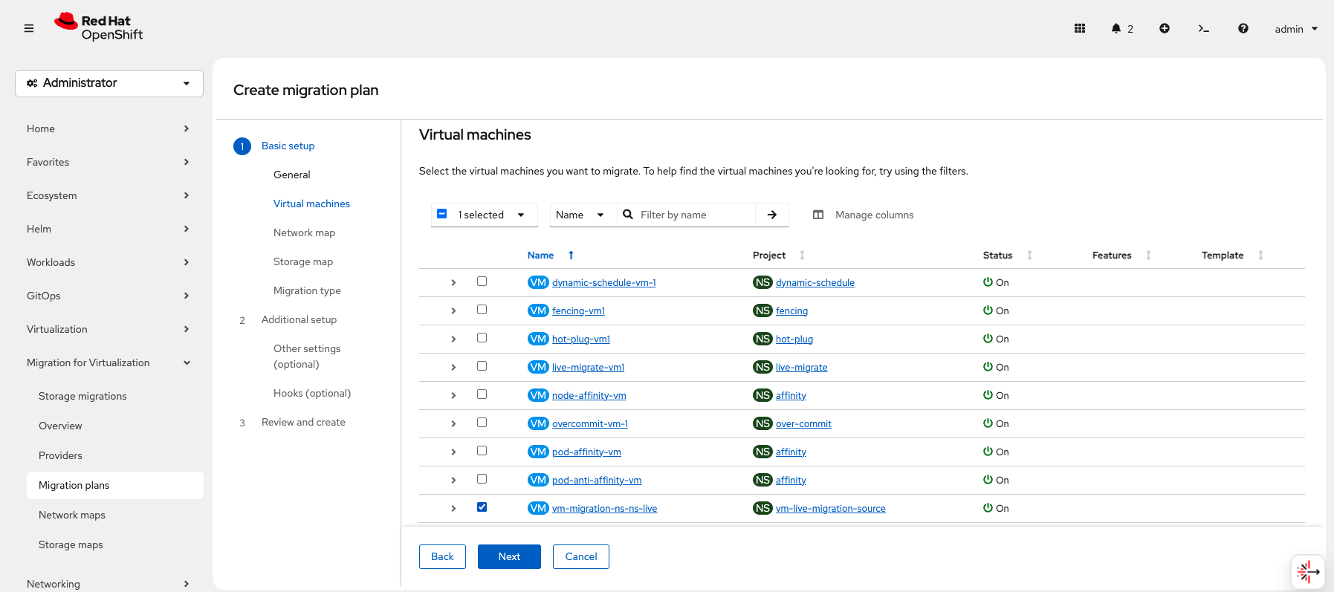The width and height of the screenshot is (1334, 592).
Task: Open the application launcher grid
Action: pyautogui.click(x=1080, y=28)
